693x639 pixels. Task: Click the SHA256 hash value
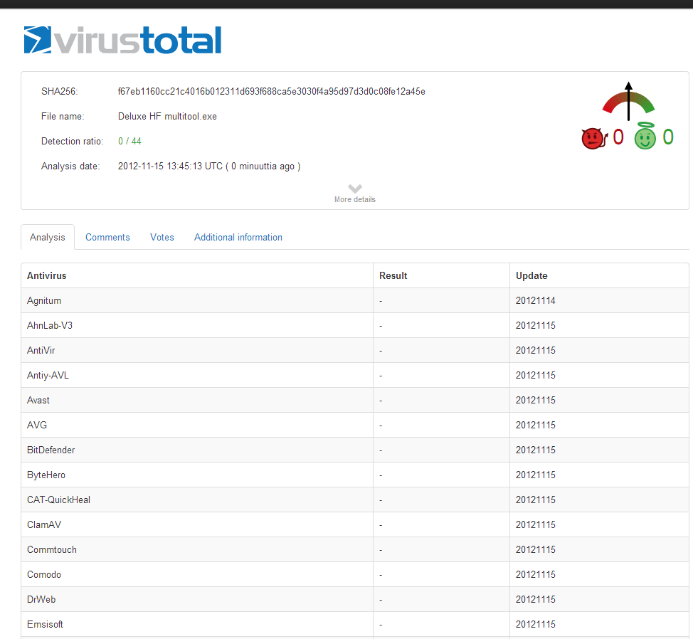[271, 92]
